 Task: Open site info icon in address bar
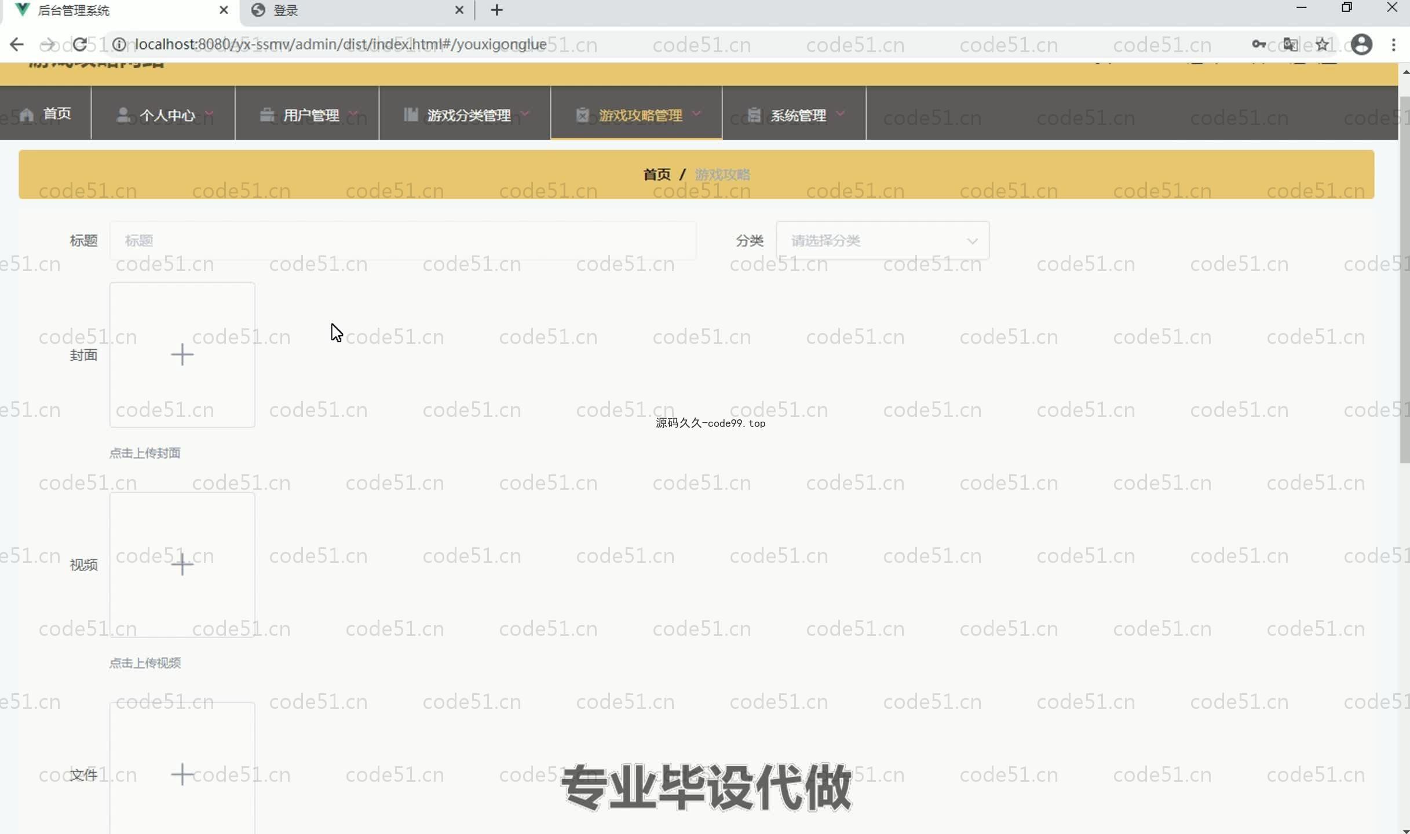pos(119,44)
